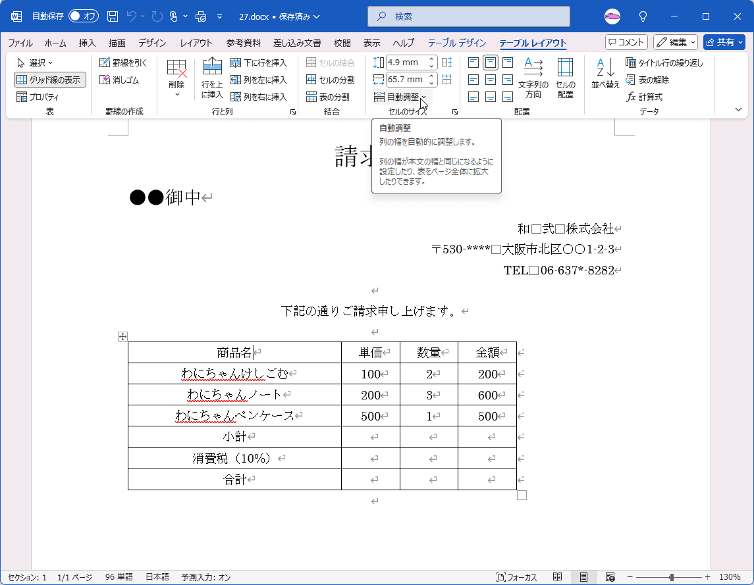
Task: Align cell text top center
Action: [x=491, y=63]
